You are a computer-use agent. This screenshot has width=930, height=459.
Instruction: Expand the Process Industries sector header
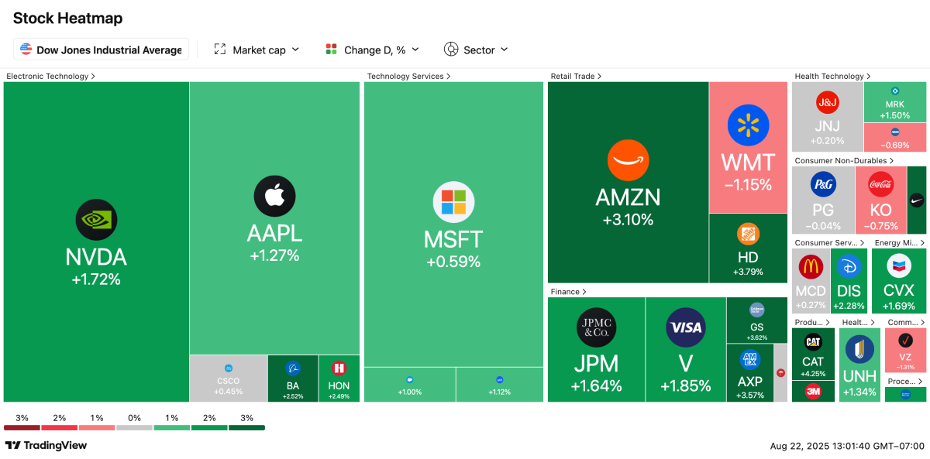(x=905, y=381)
